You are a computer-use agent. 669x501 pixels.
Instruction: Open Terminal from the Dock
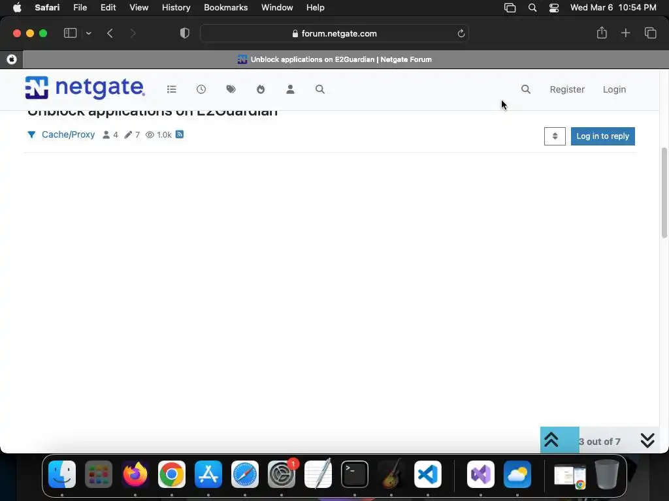355,474
